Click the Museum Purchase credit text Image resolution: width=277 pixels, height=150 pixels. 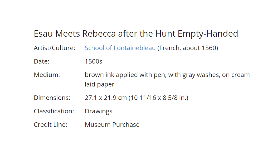(x=112, y=124)
